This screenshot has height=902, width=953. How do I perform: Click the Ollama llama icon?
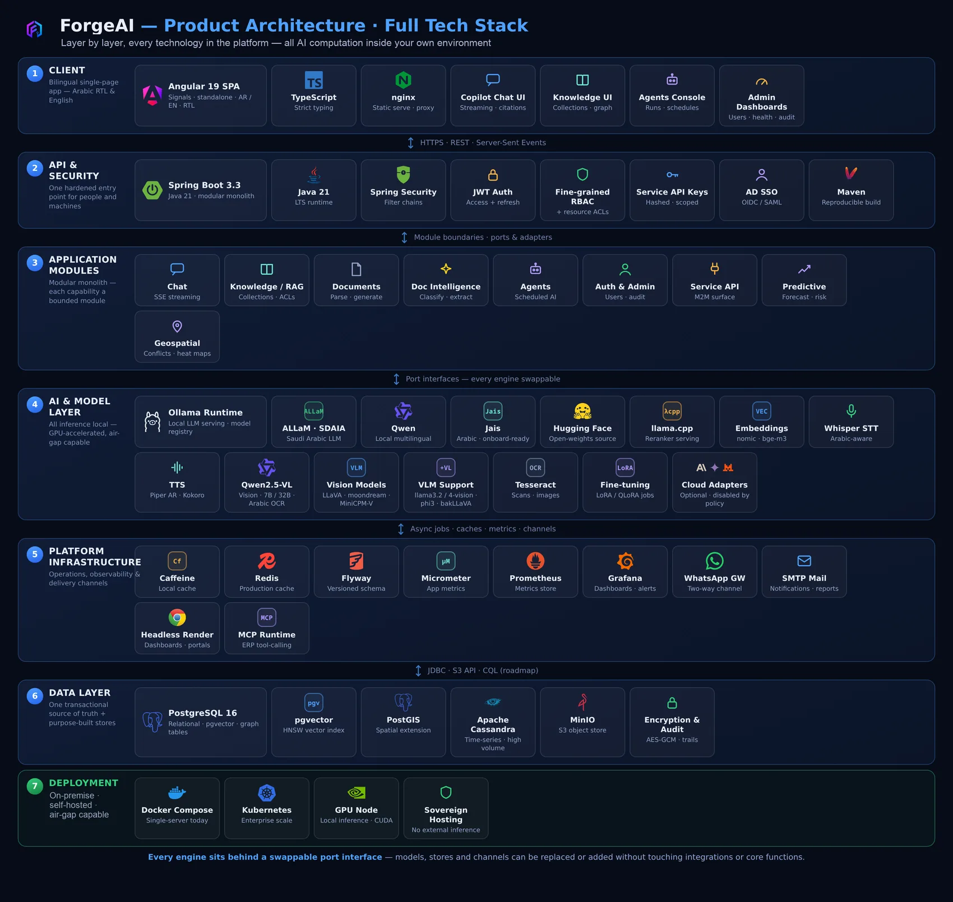click(152, 422)
